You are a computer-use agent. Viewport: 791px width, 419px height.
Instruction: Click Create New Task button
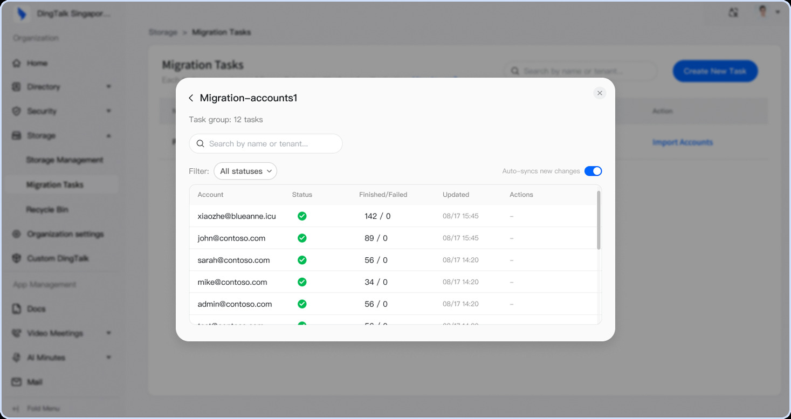point(715,71)
